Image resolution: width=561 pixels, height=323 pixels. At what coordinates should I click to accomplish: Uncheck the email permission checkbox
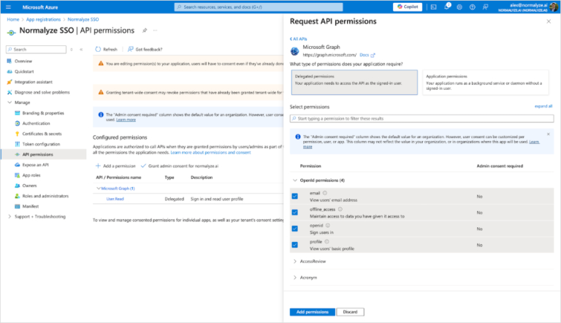(x=294, y=197)
